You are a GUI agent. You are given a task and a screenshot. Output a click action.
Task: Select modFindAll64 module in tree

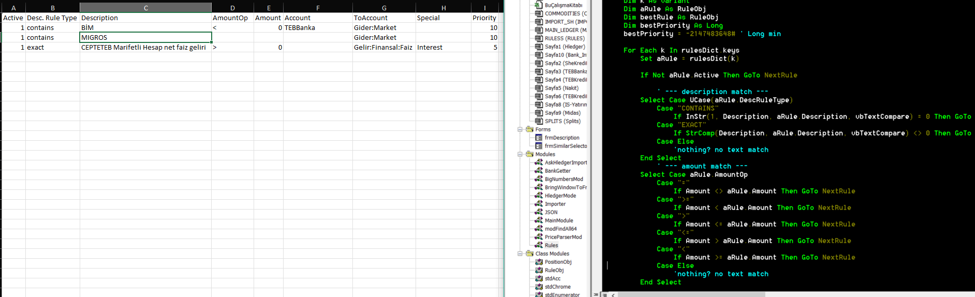(x=560, y=229)
